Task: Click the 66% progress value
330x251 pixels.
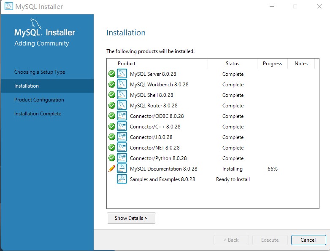Action: click(x=273, y=168)
